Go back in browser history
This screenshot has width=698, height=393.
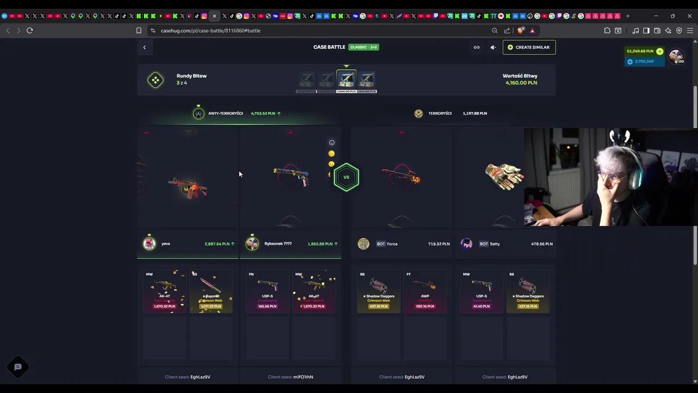(x=8, y=31)
